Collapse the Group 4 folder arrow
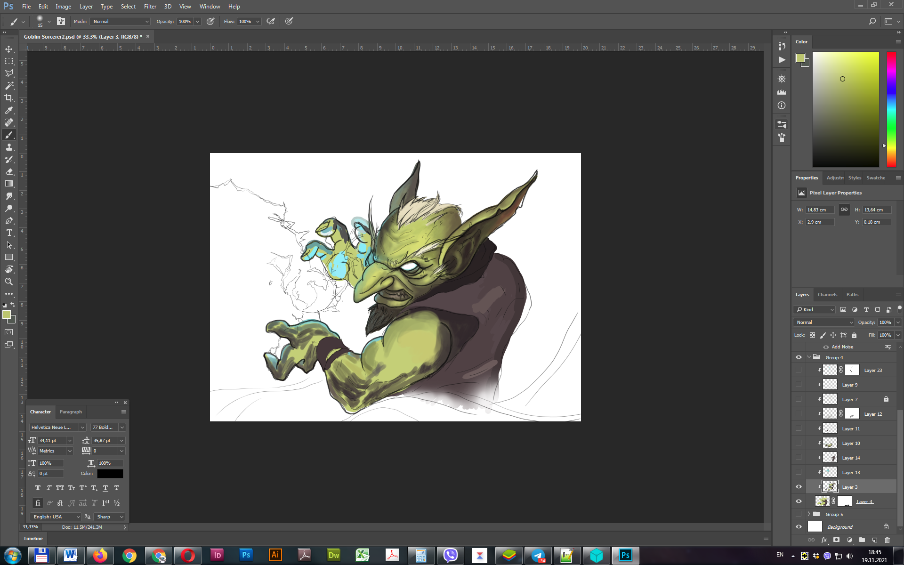 pos(809,357)
